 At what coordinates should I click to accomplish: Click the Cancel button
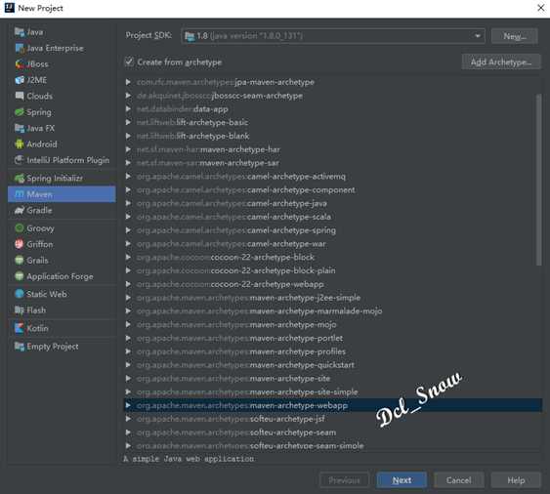click(459, 480)
